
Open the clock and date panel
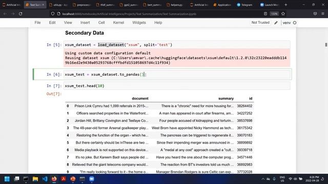312,179
